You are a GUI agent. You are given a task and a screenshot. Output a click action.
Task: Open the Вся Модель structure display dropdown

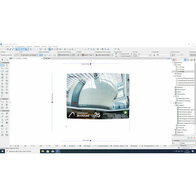tap(88, 146)
